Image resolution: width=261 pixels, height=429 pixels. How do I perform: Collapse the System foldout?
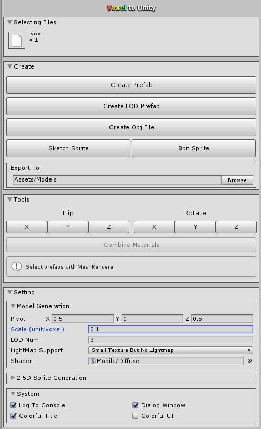13,394
